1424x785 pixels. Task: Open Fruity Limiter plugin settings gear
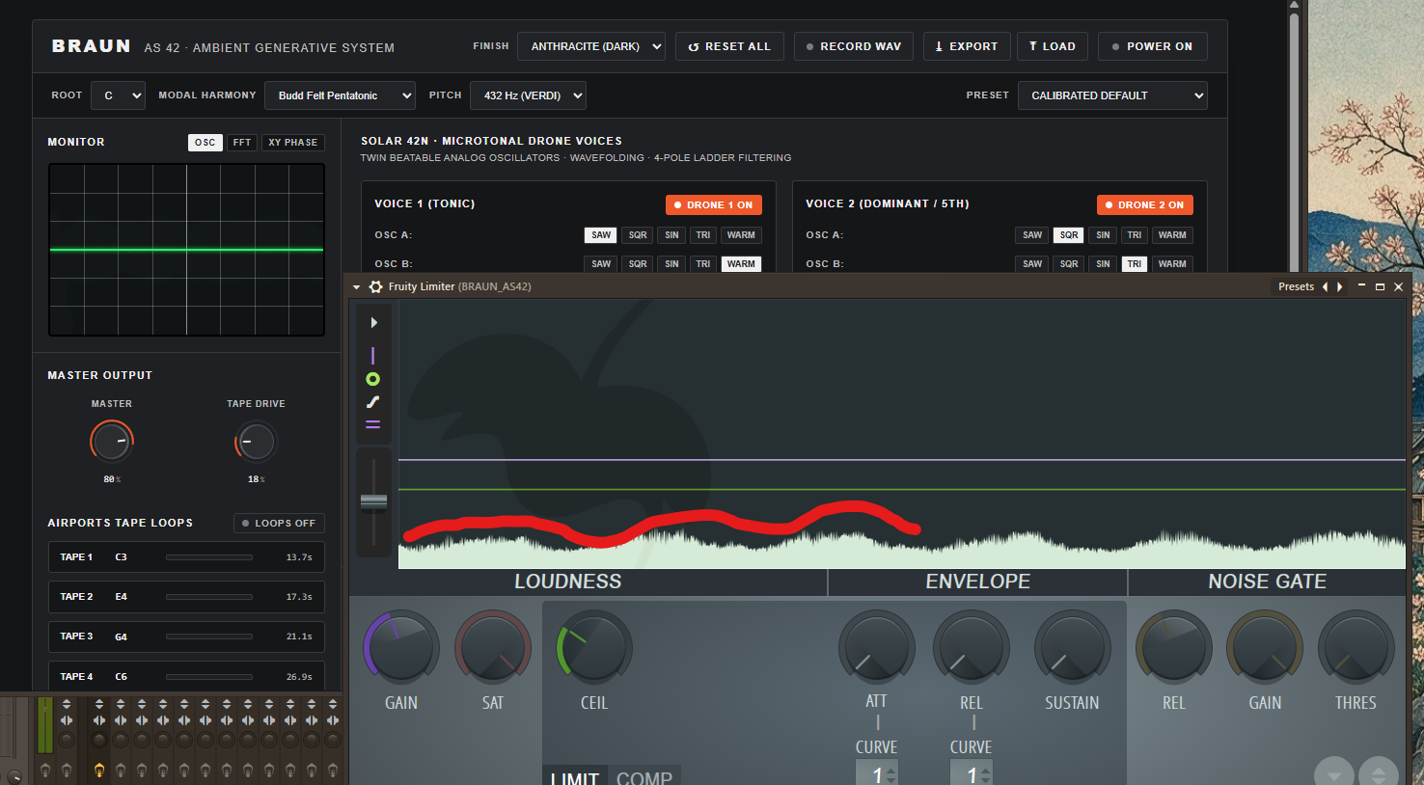[x=376, y=286]
